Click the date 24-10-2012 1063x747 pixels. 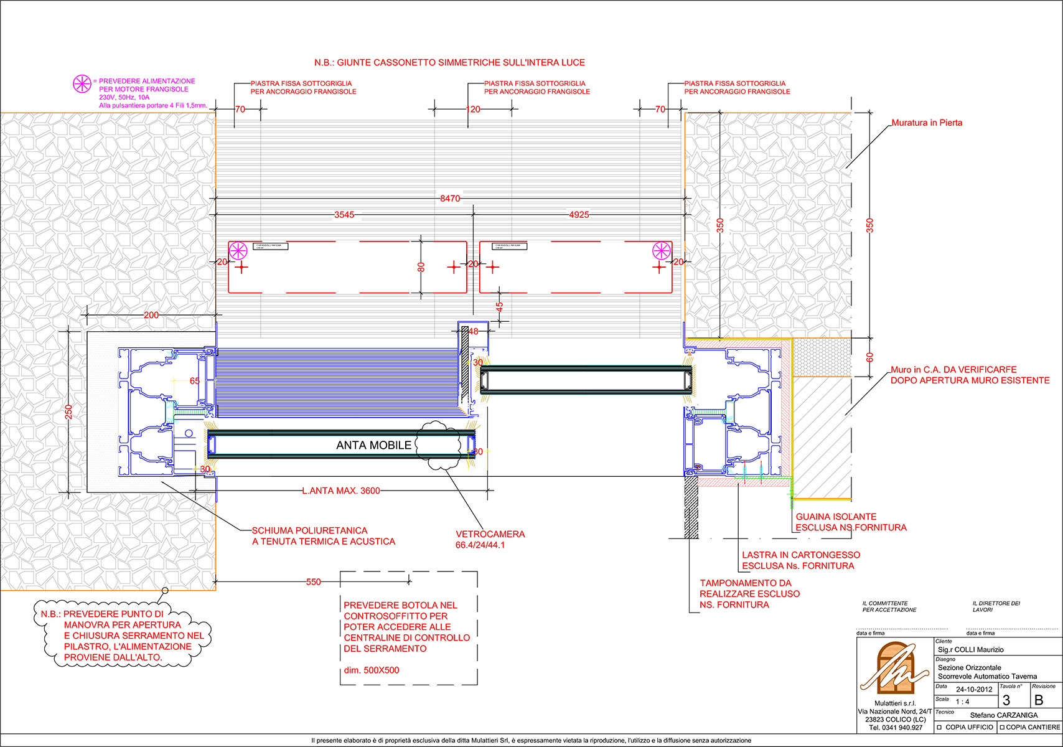point(974,689)
